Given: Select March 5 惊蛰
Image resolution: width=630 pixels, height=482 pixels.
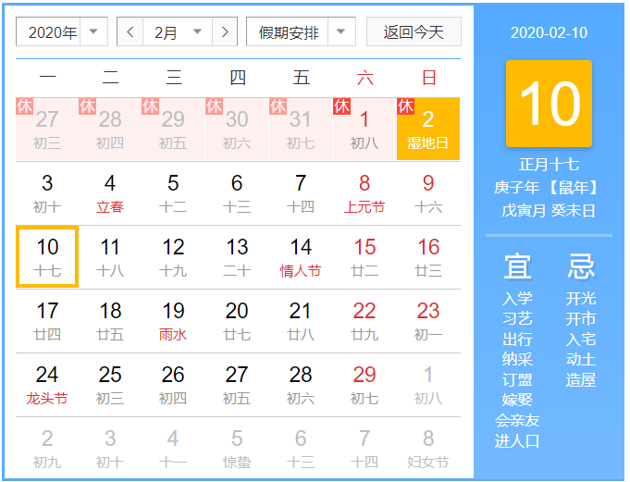Looking at the screenshot, I should tap(237, 449).
